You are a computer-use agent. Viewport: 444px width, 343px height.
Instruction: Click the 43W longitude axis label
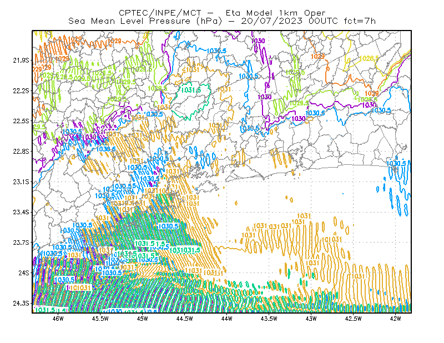311,319
